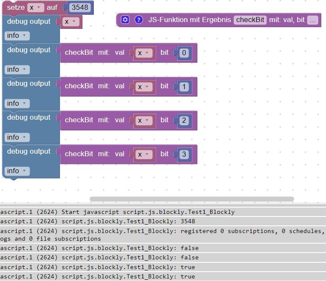Expand the checkBit function code ellipsis field

pyautogui.click(x=313, y=20)
